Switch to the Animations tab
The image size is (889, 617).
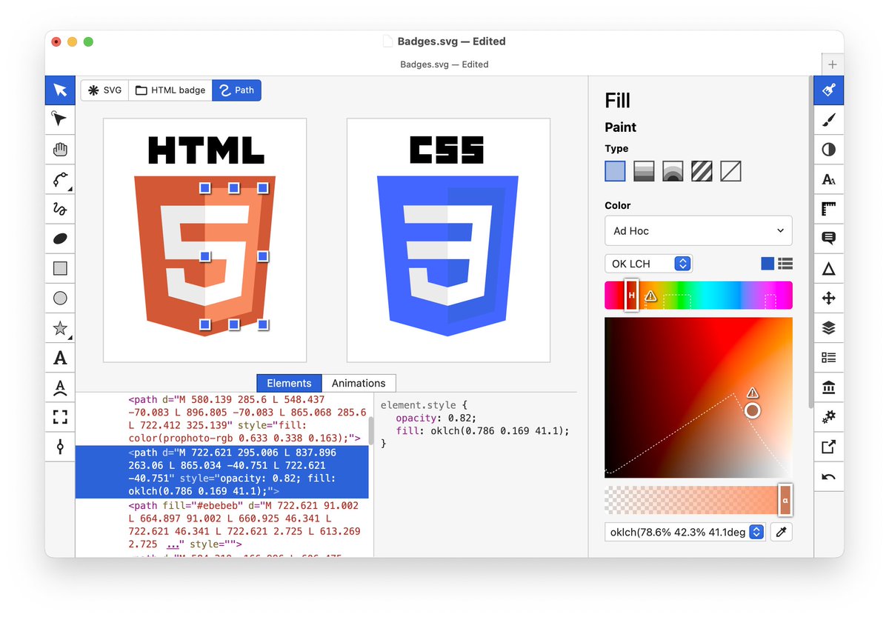359,383
